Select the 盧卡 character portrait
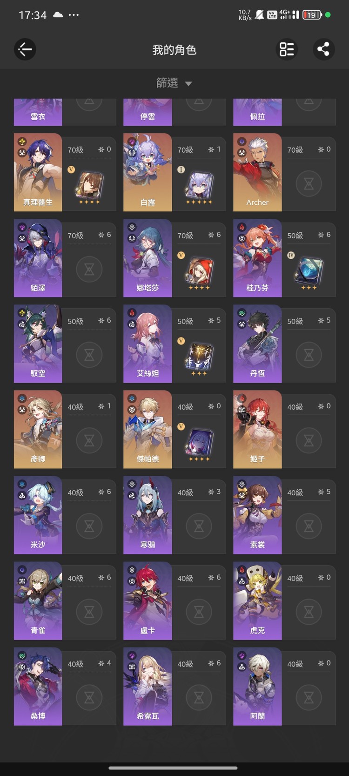 point(148,601)
